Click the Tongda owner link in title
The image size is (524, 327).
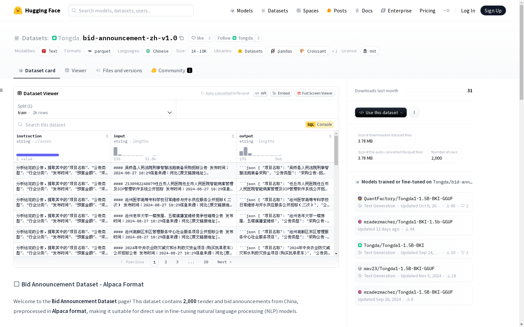[68, 38]
